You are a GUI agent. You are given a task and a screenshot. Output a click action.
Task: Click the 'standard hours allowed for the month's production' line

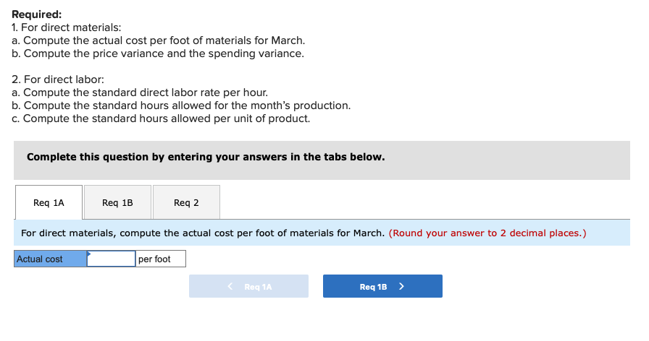point(181,105)
